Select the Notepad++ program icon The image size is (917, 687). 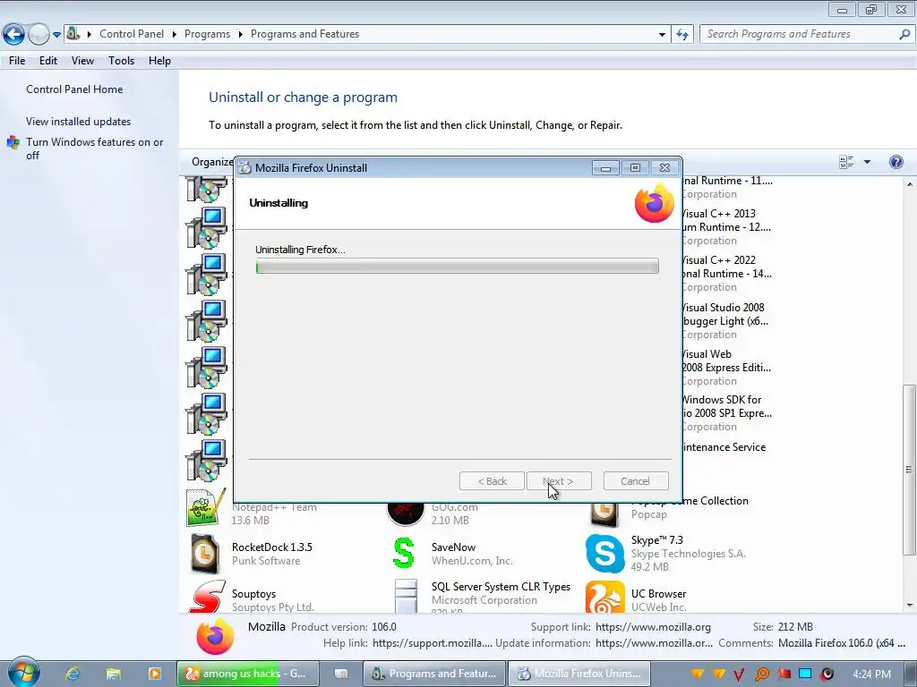205,508
